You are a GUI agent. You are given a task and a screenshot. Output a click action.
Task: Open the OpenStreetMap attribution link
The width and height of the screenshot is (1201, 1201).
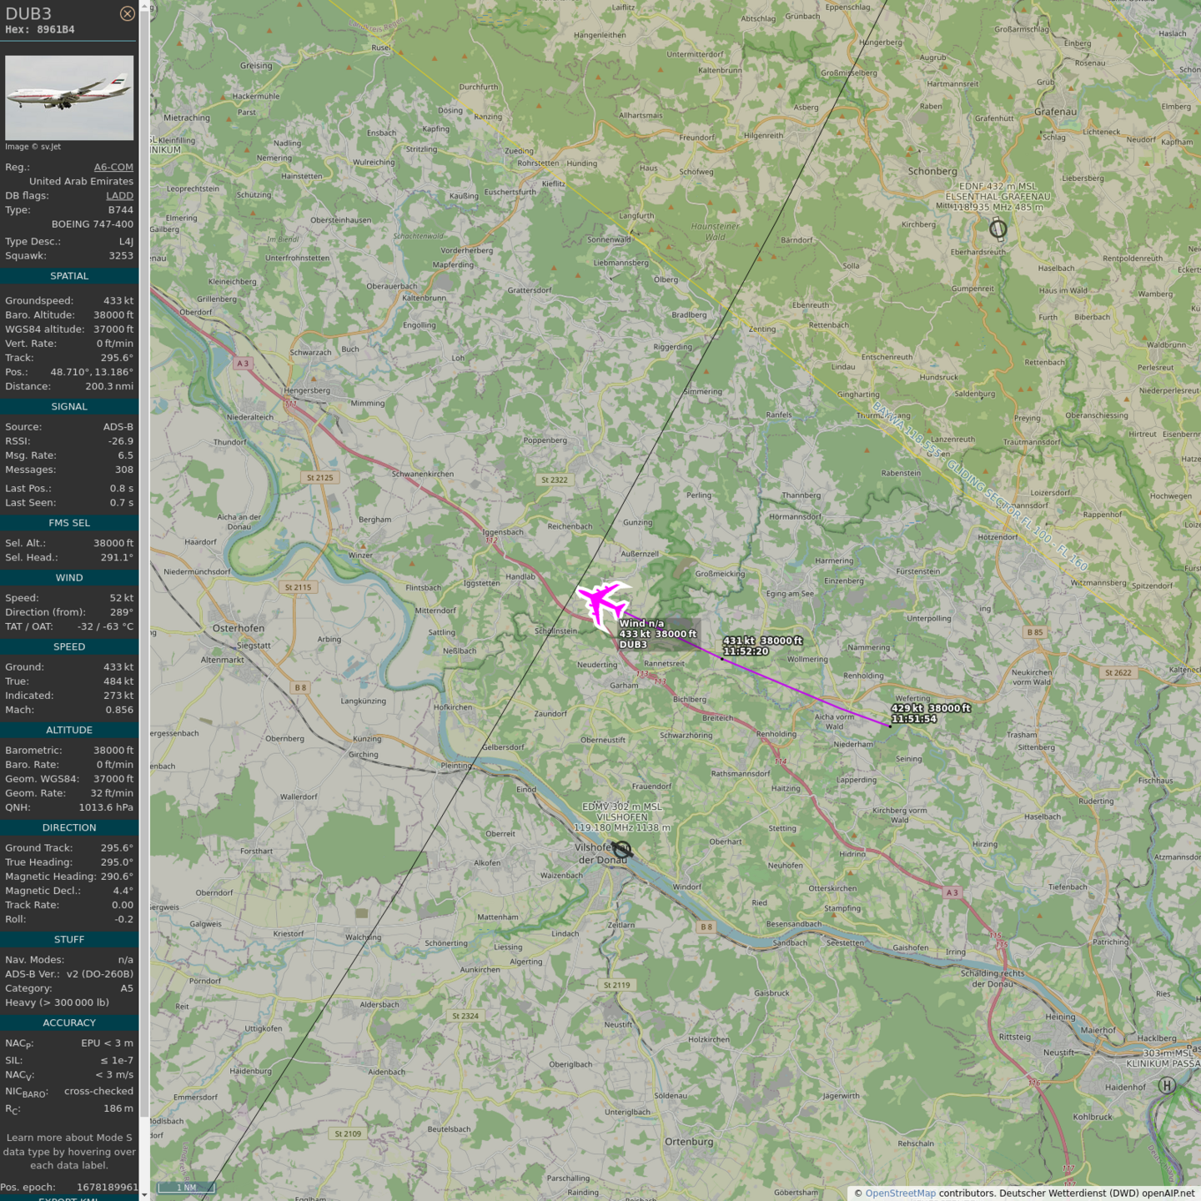click(x=900, y=1193)
